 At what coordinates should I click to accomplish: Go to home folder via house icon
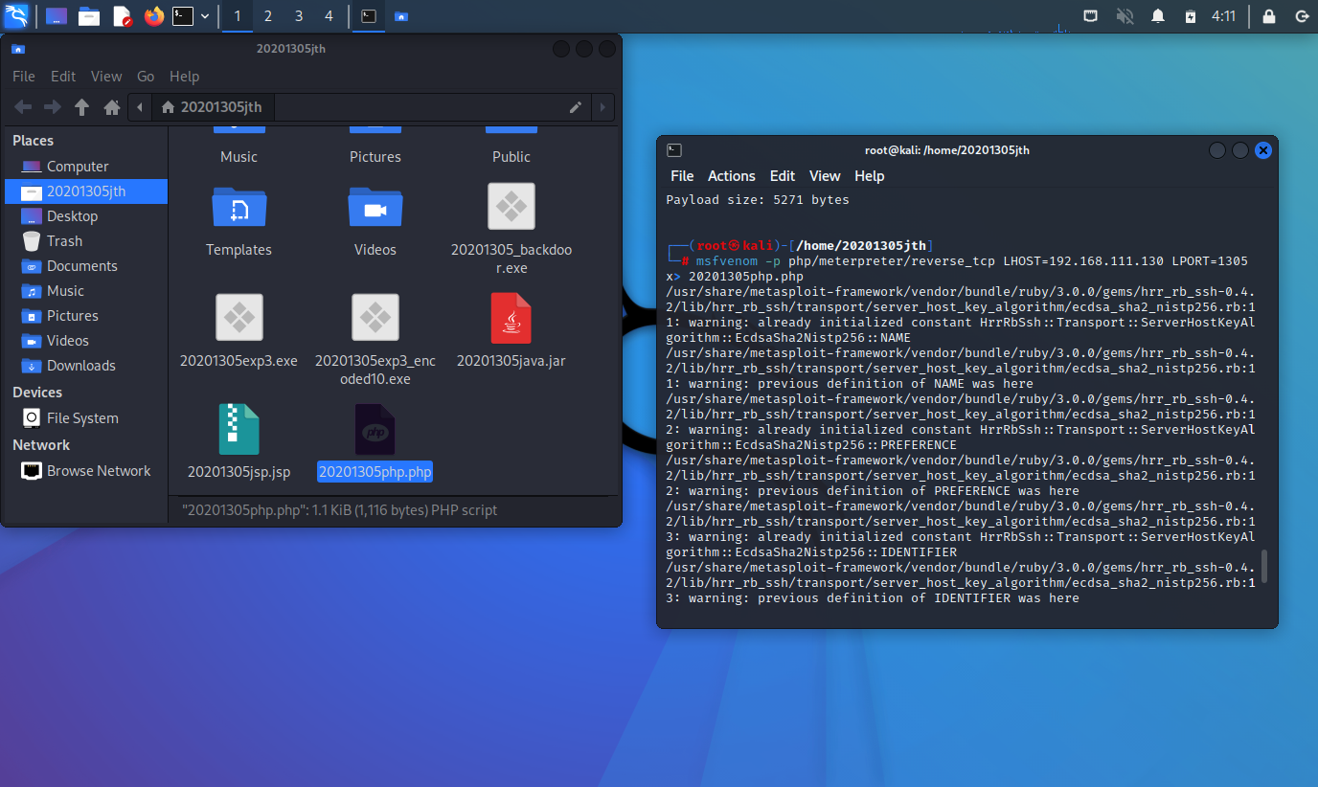(112, 107)
